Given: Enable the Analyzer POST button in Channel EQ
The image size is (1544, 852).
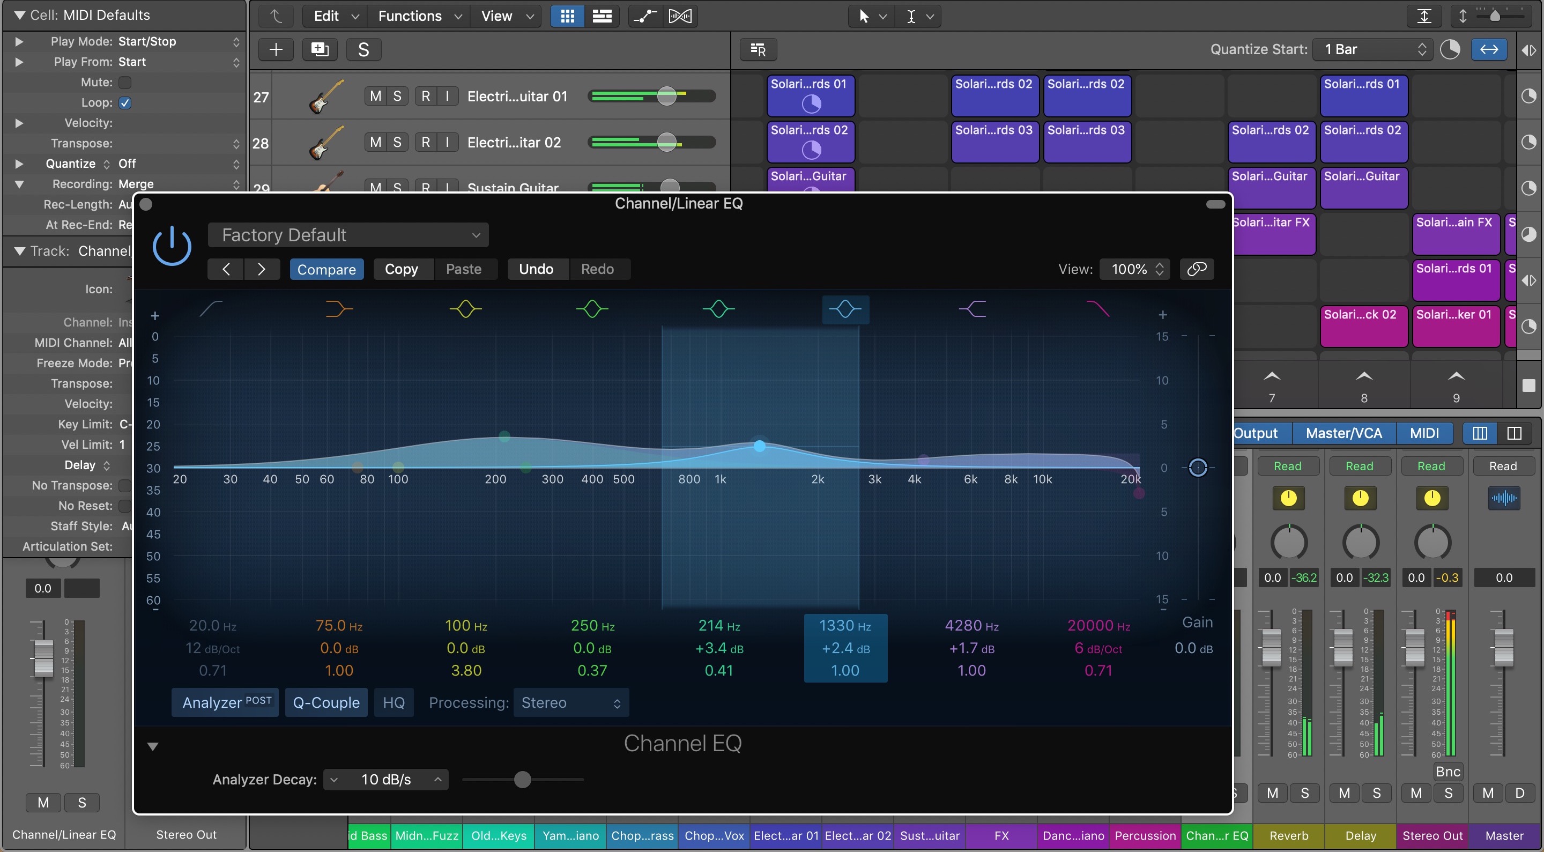Looking at the screenshot, I should [x=225, y=702].
